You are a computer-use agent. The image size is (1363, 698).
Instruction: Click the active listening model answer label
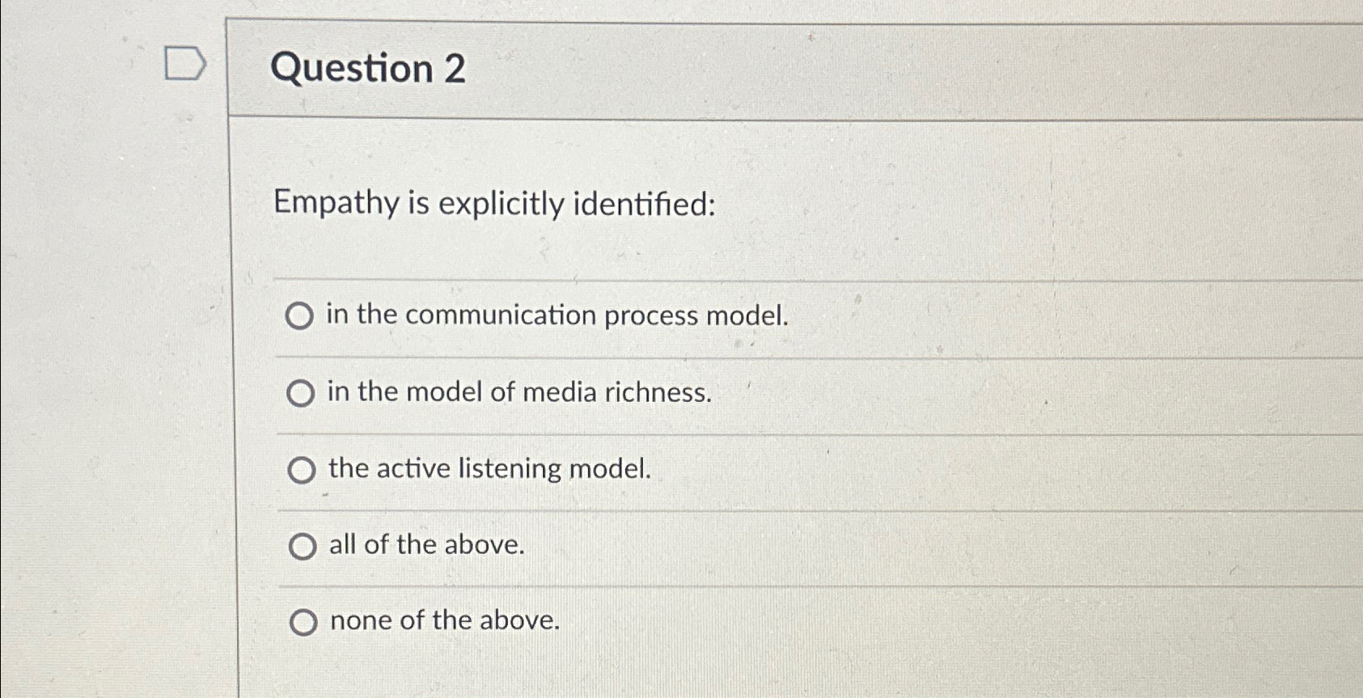tap(490, 469)
